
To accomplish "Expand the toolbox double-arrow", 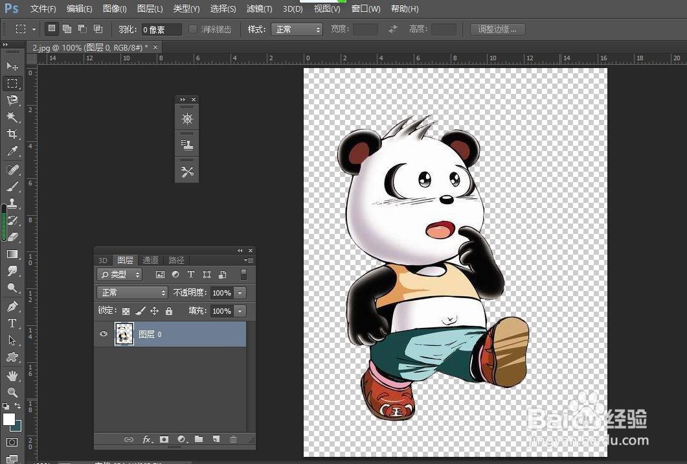I will coord(5,45).
